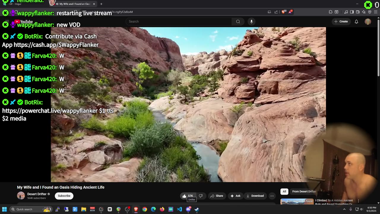Switch to Brave browser in the taskbar

136,209
